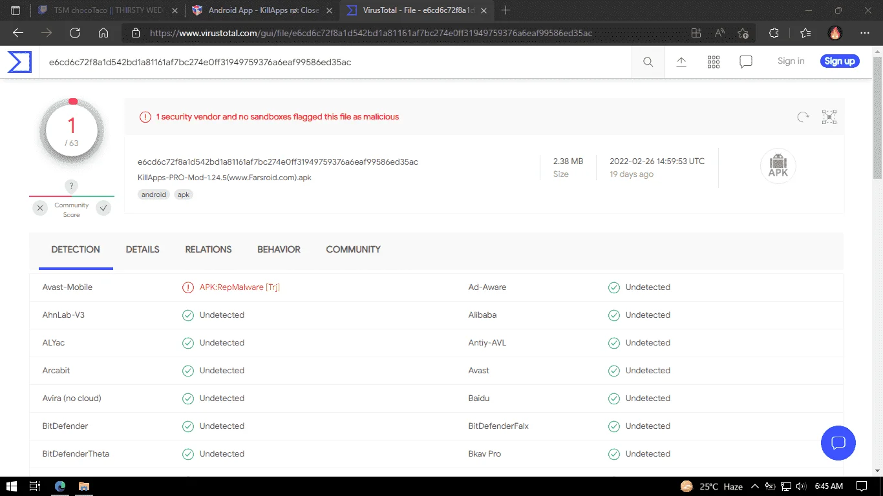This screenshot has height=496, width=883.
Task: Click the search magnifier icon
Action: click(648, 62)
